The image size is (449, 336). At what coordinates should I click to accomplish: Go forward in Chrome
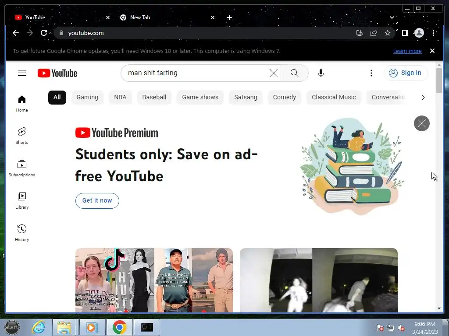[x=30, y=33]
